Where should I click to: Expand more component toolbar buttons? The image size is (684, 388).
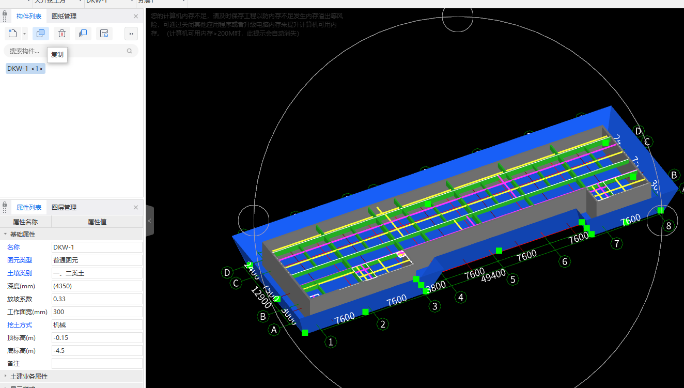[131, 34]
